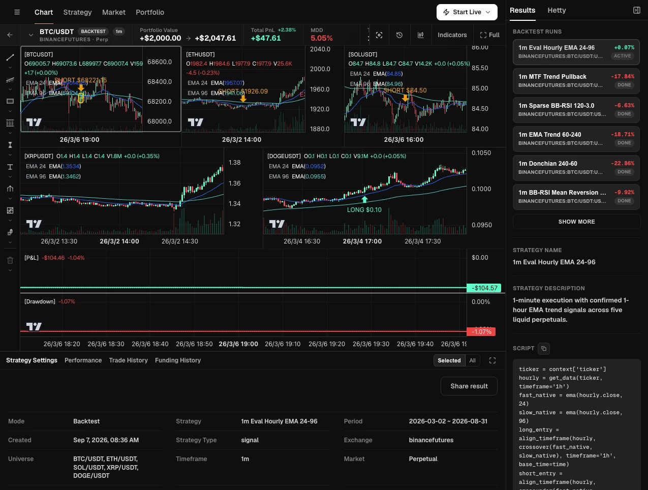This screenshot has height=490, width=648.
Task: Expand the forecast tool options chevron
Action: click(10, 242)
